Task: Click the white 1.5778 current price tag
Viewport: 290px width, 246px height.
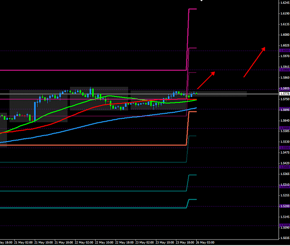Action: pyautogui.click(x=285, y=94)
